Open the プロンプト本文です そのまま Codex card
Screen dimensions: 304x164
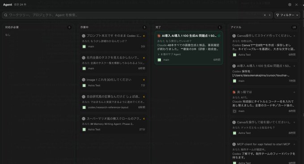pos(114,41)
